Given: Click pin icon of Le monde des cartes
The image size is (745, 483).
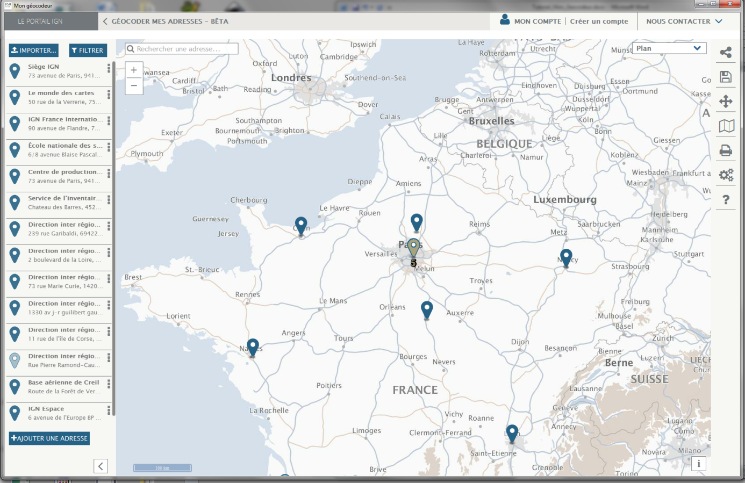Looking at the screenshot, I should (x=15, y=97).
